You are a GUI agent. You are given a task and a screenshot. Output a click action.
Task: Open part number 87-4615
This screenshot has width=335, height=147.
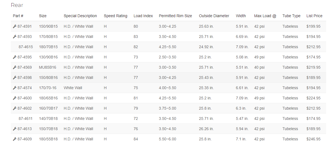[x=26, y=47]
